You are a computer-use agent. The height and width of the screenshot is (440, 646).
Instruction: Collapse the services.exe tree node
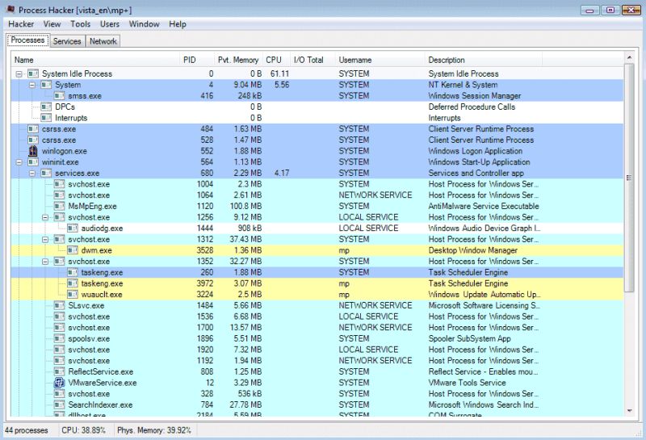coord(32,174)
